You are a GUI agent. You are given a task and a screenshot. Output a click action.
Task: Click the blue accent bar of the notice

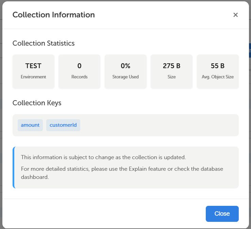[14, 167]
